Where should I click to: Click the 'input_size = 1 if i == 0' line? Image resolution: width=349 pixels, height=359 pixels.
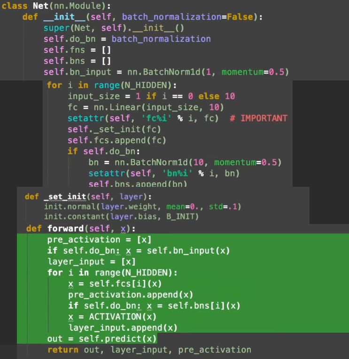151,96
